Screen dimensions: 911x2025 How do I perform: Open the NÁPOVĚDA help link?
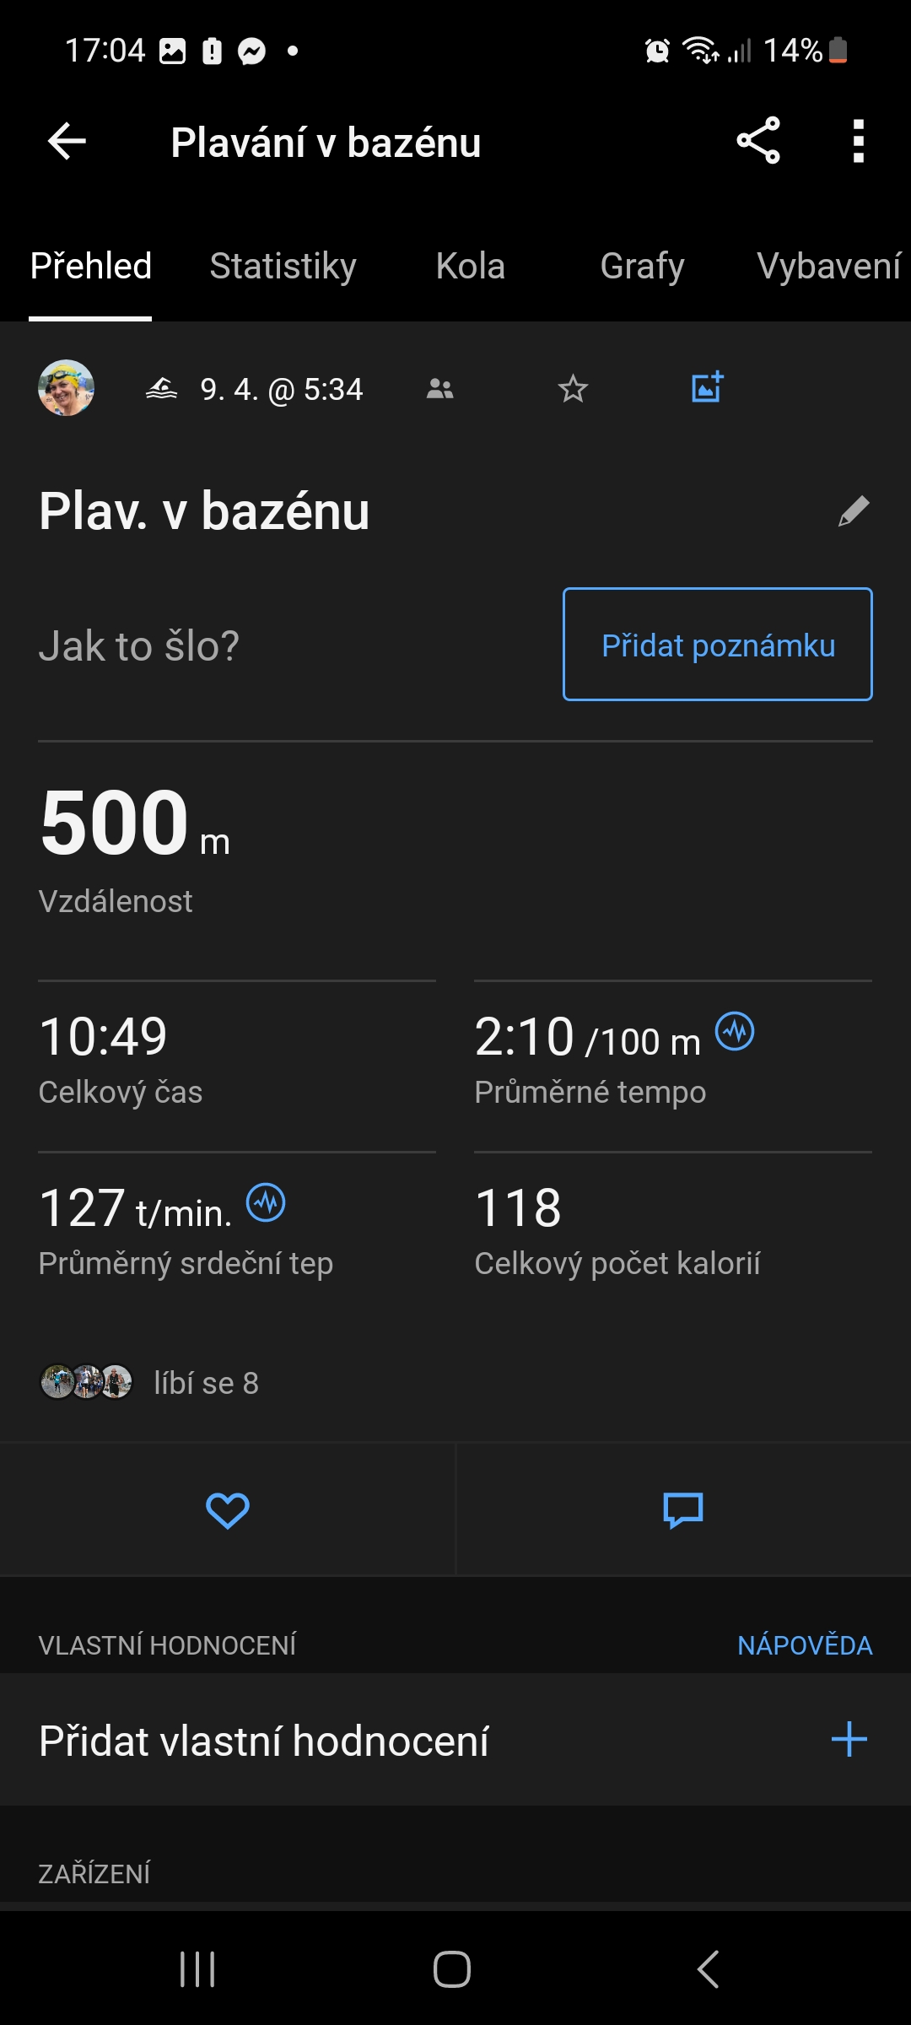(x=805, y=1645)
